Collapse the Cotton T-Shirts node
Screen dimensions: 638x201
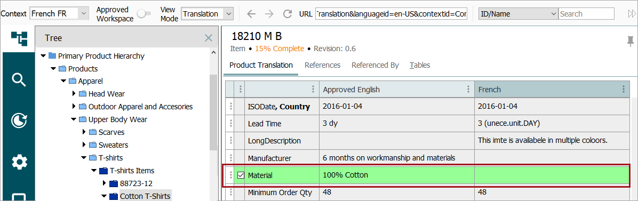tap(104, 196)
